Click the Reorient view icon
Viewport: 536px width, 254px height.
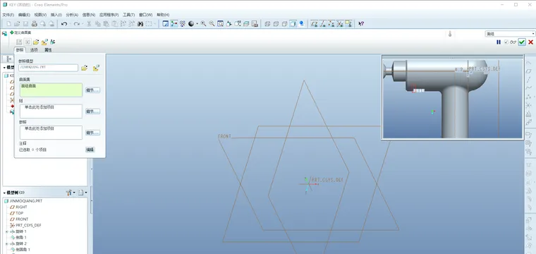(229, 23)
